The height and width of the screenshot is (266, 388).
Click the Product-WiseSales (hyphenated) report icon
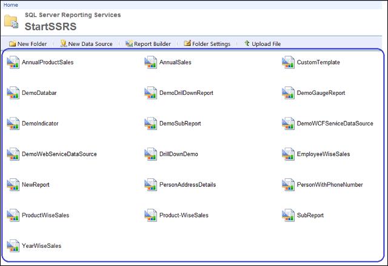151,215
